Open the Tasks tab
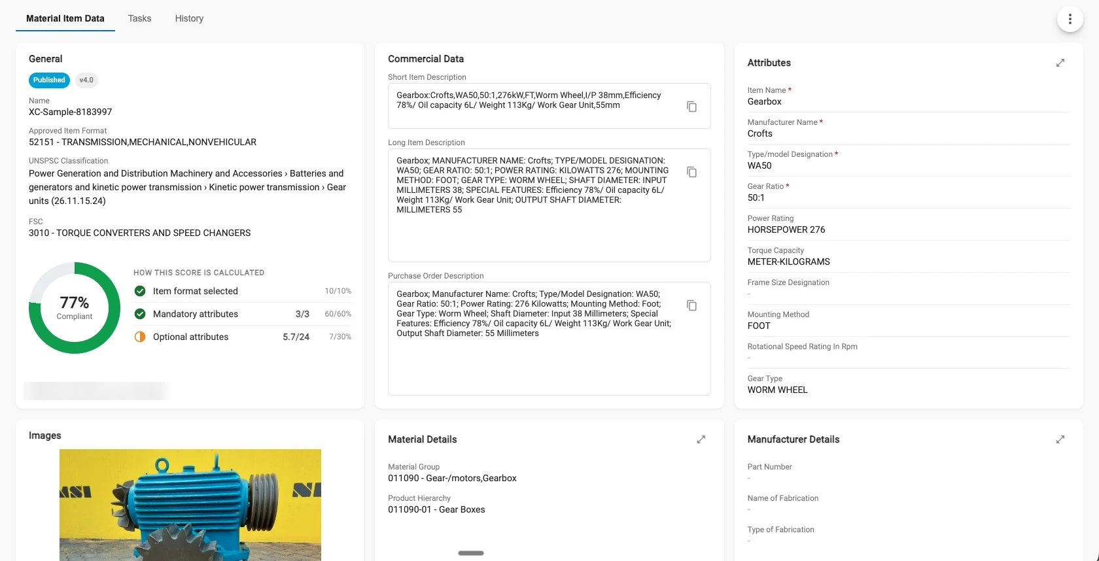This screenshot has width=1099, height=561. click(x=139, y=18)
